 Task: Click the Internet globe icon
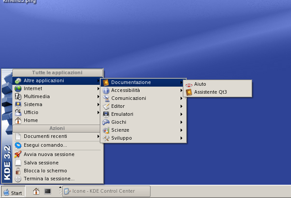(18, 89)
